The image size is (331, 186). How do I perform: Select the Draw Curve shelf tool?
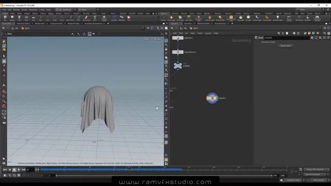(70, 18)
